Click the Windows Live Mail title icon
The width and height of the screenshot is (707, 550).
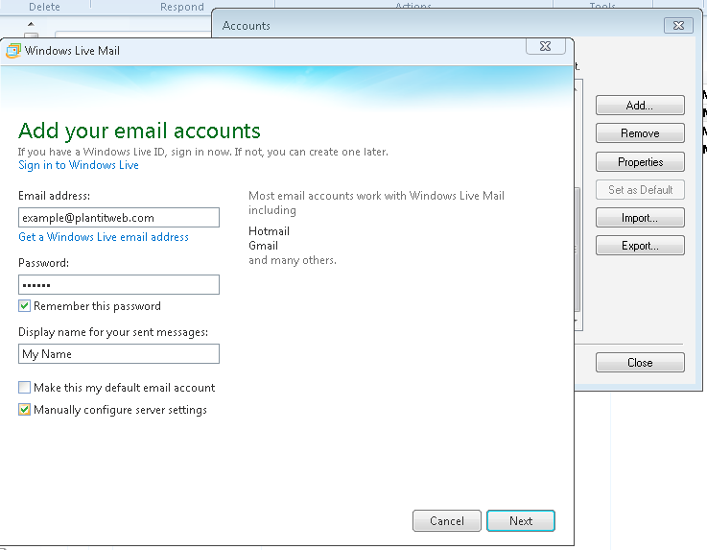[13, 51]
